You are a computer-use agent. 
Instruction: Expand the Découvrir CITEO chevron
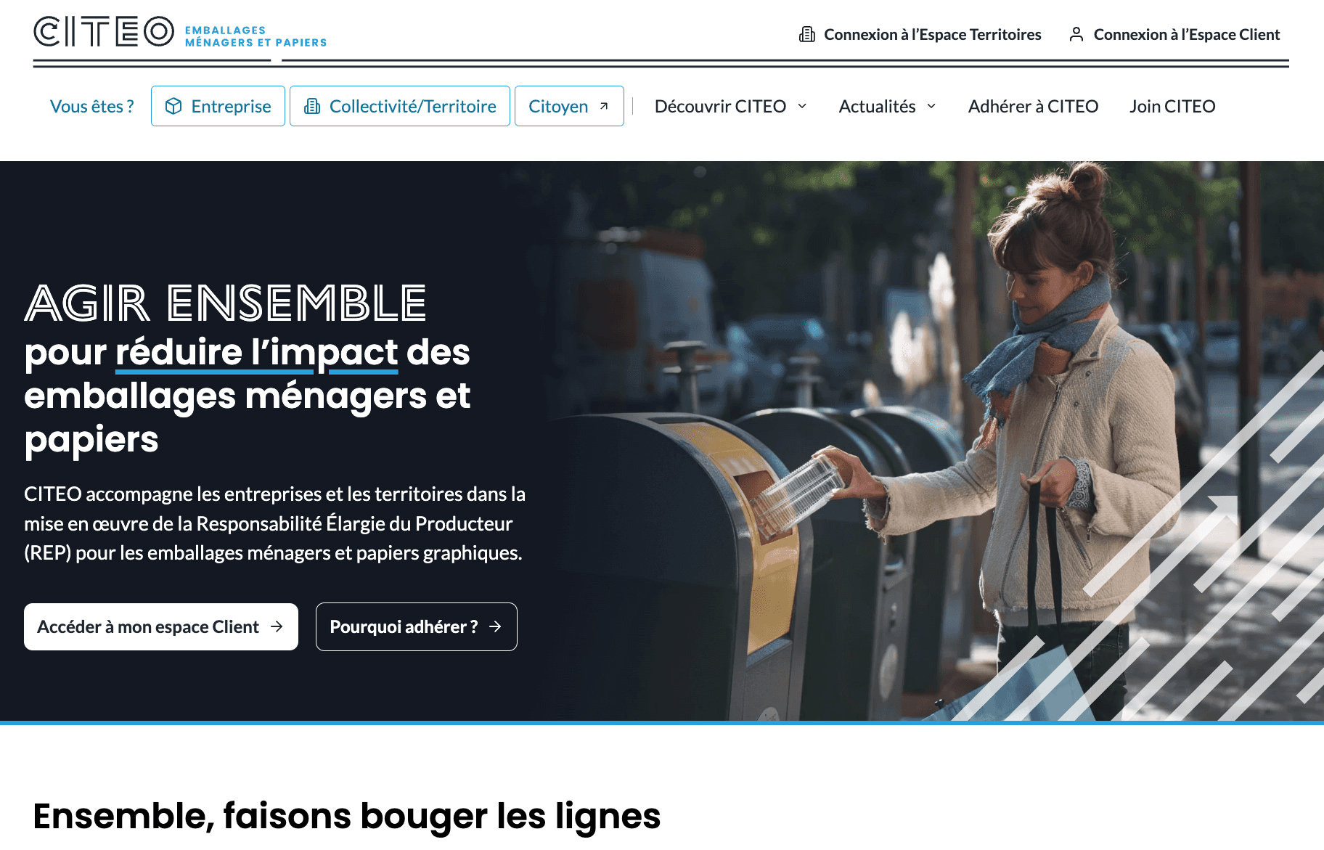coord(802,106)
